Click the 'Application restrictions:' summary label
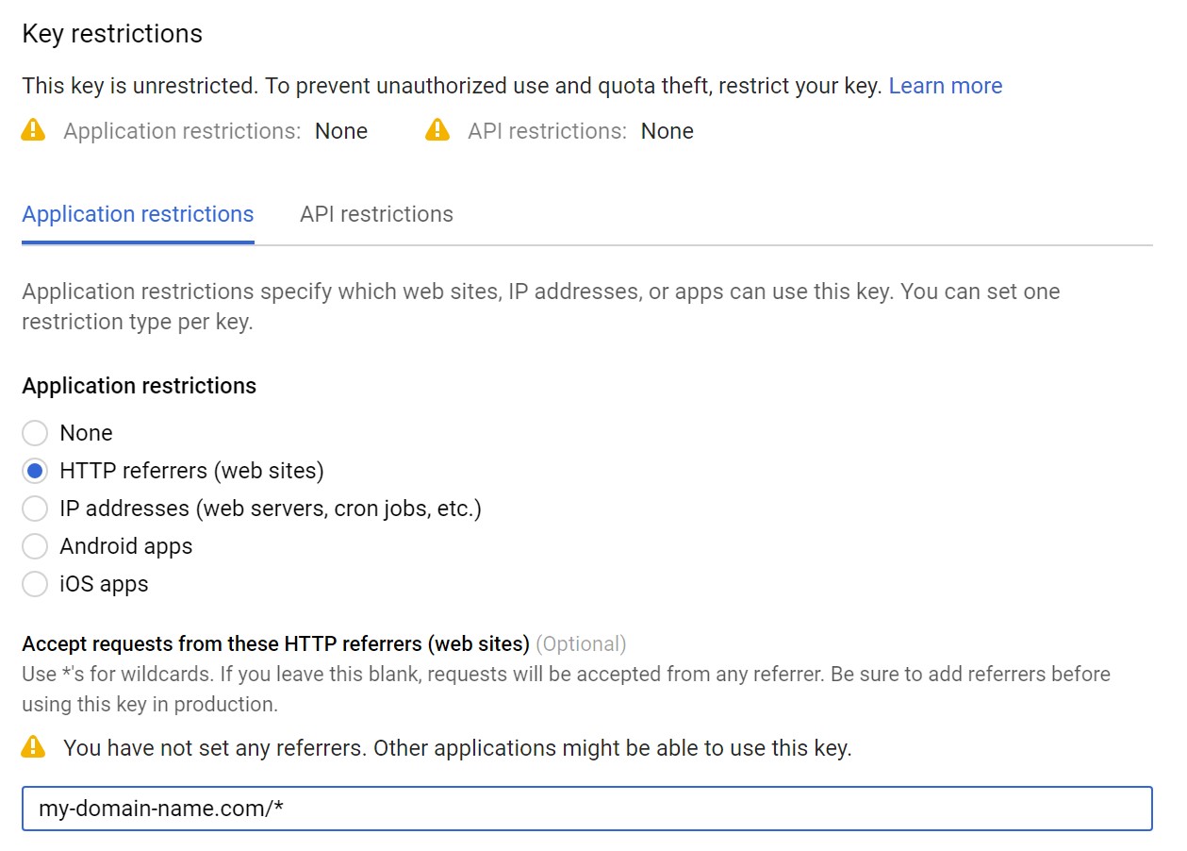 (x=183, y=131)
